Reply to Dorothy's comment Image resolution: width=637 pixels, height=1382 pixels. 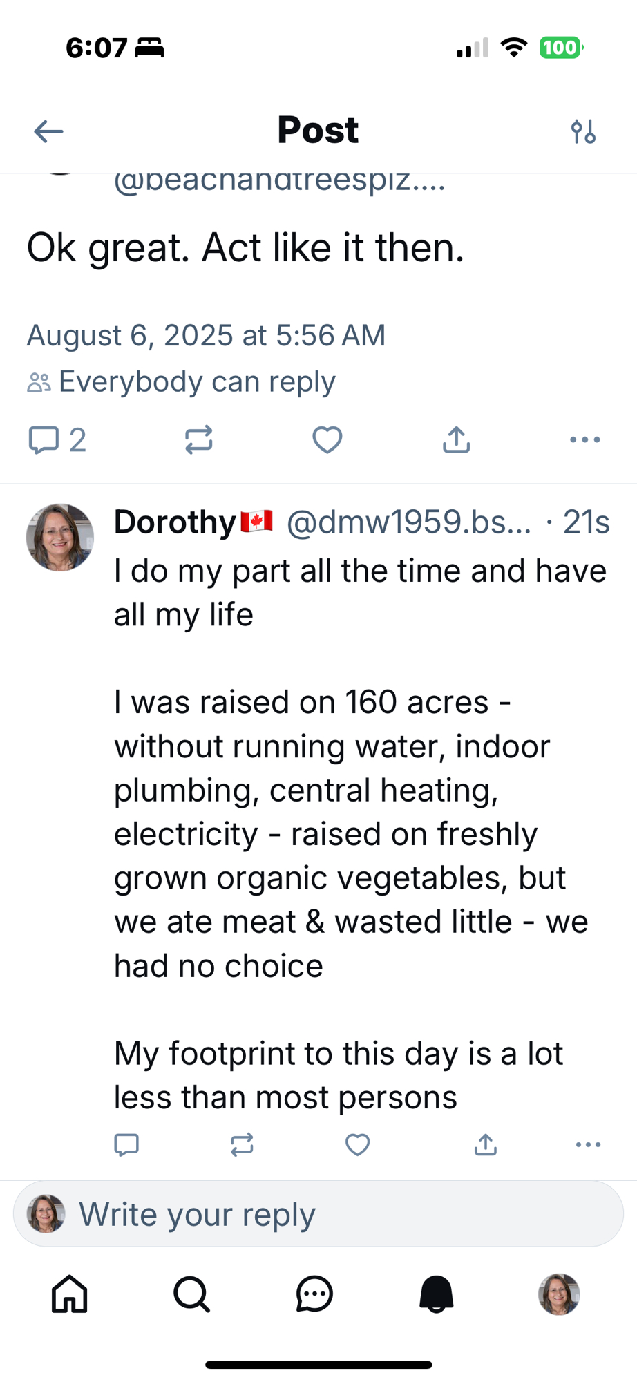click(126, 1145)
